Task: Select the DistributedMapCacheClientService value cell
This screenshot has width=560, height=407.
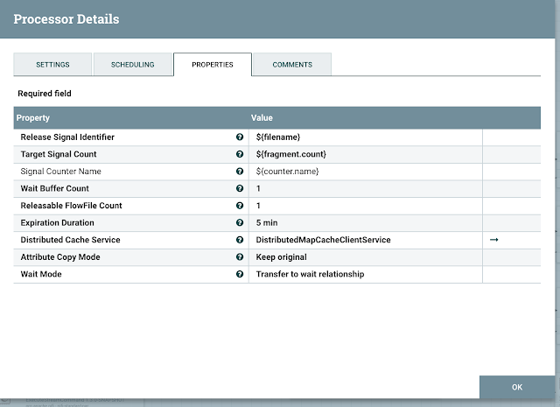Action: [366, 240]
